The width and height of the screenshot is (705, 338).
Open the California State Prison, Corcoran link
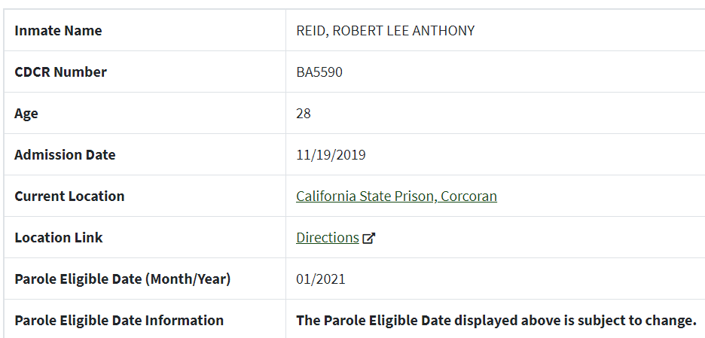pyautogui.click(x=396, y=196)
